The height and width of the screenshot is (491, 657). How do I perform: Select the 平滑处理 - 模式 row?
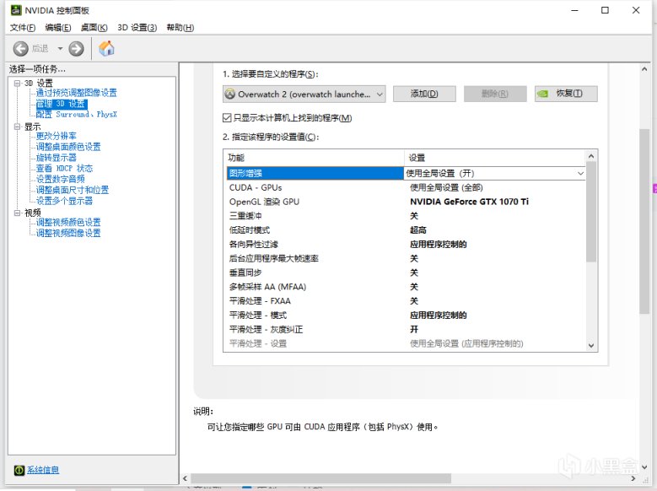406,316
